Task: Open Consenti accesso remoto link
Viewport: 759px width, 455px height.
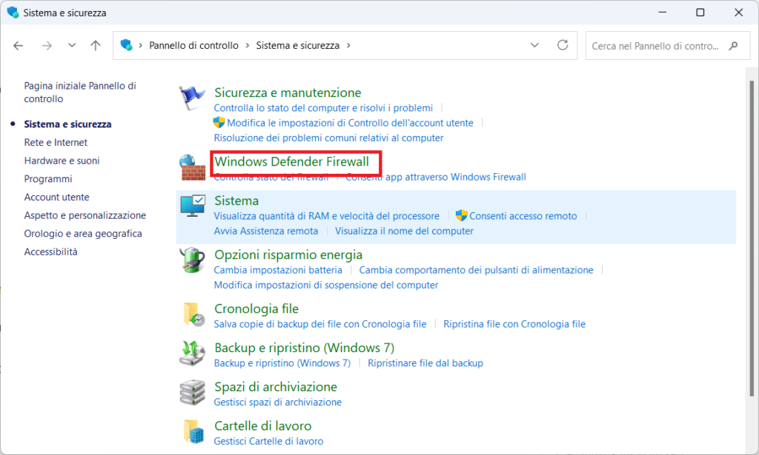Action: [x=523, y=216]
